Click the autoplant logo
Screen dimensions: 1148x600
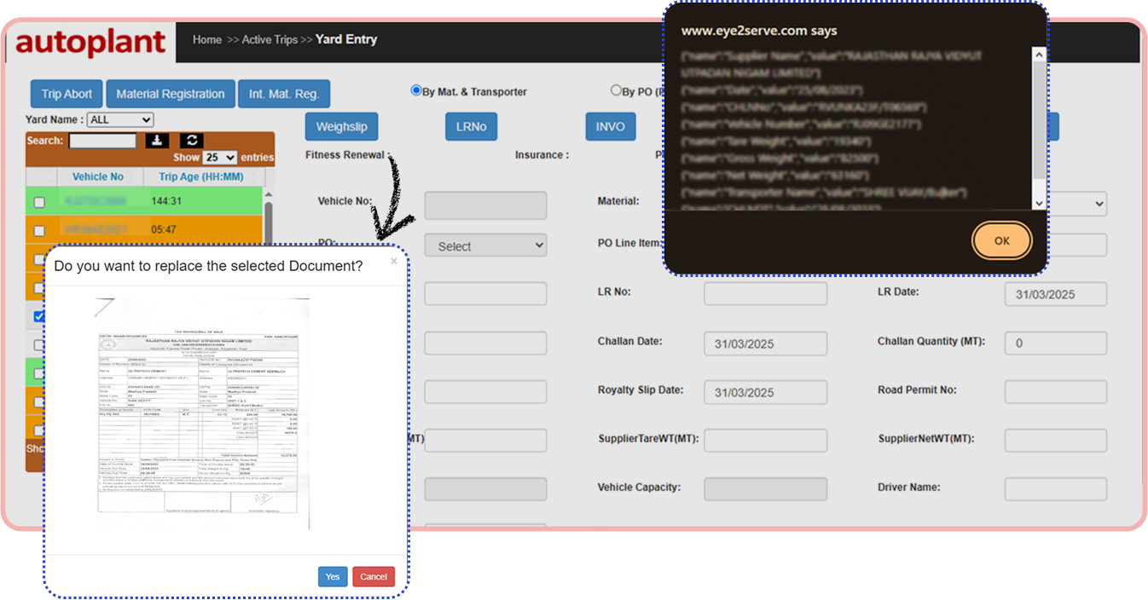coord(90,41)
